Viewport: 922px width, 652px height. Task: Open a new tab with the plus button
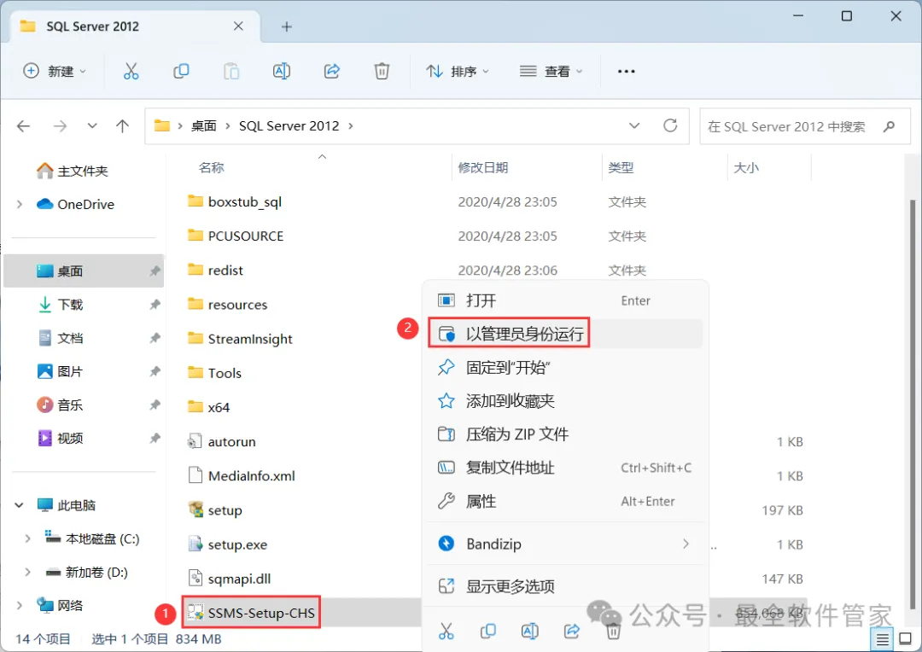tap(286, 26)
